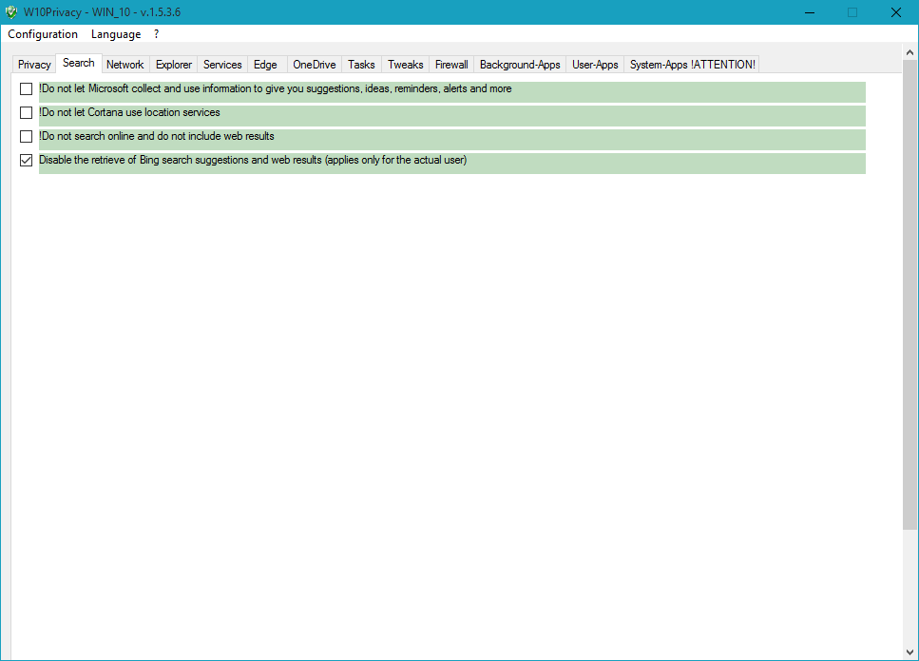The height and width of the screenshot is (661, 919).
Task: Go to the Background-Apps tab
Action: 520,65
